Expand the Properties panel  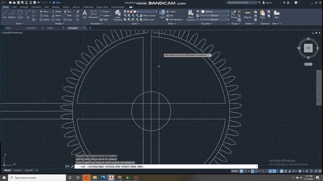pos(206,24)
